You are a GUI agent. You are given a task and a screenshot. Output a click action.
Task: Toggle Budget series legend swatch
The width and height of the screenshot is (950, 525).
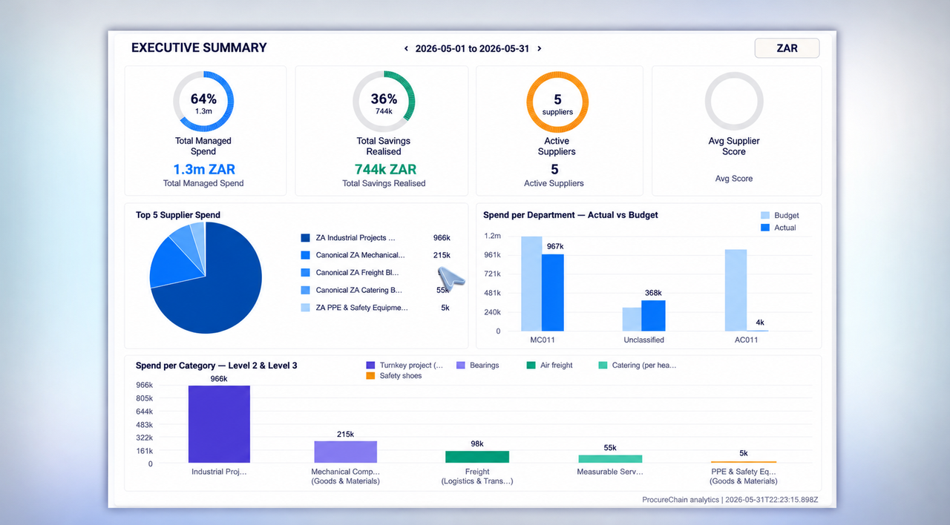[x=765, y=215]
